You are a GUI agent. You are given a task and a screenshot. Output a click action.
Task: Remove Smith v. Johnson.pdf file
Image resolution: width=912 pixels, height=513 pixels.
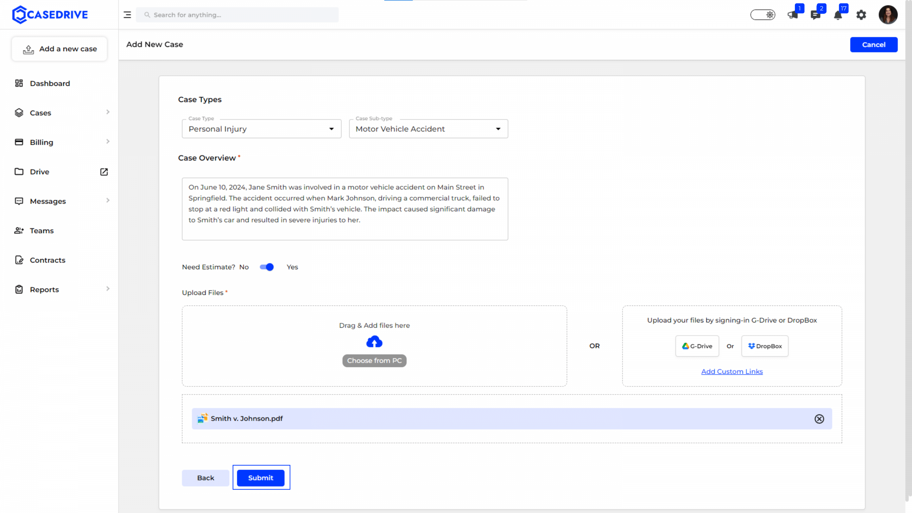click(x=819, y=419)
